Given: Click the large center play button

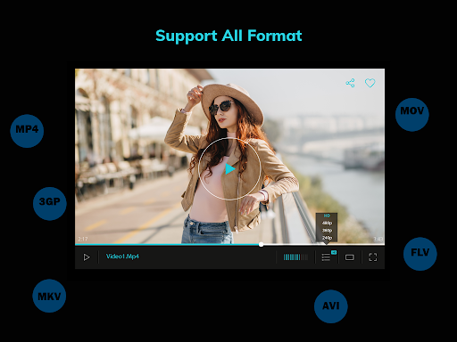Looking at the screenshot, I should pos(229,169).
